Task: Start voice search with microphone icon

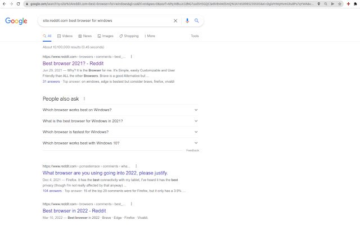Action: click(187, 21)
